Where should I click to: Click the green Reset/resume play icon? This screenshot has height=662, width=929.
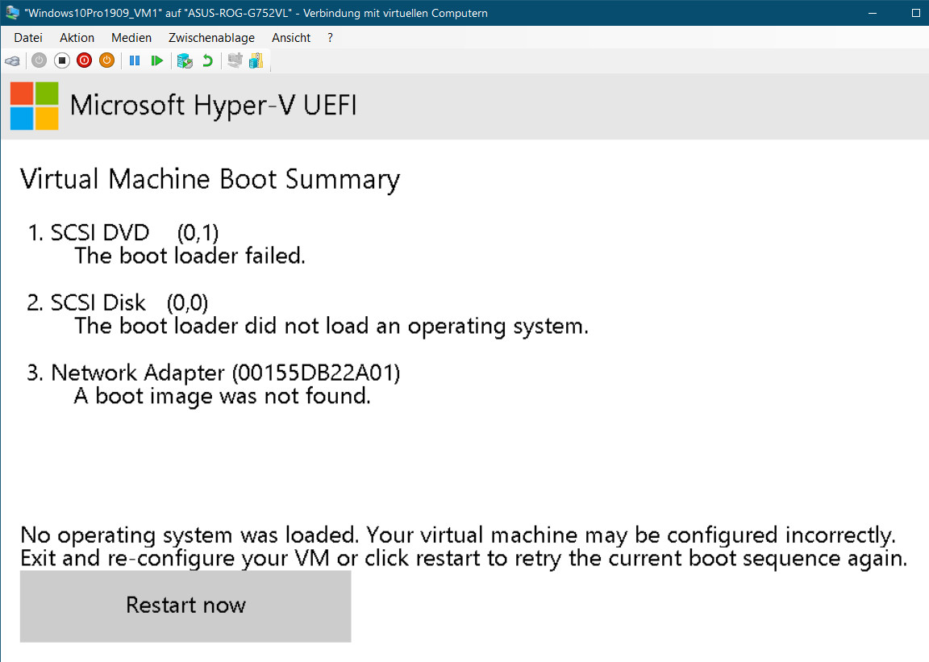click(x=157, y=60)
